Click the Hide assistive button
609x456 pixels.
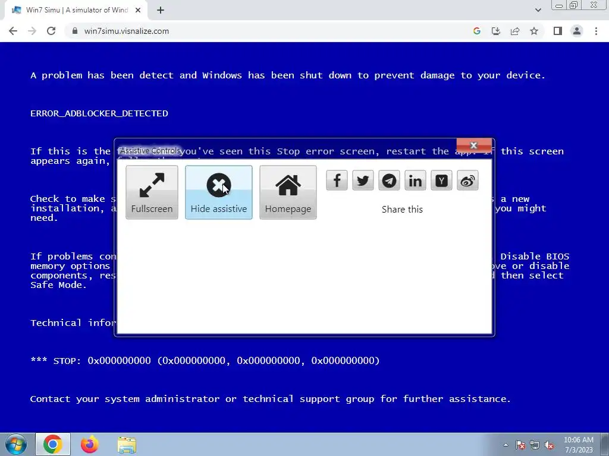click(219, 192)
